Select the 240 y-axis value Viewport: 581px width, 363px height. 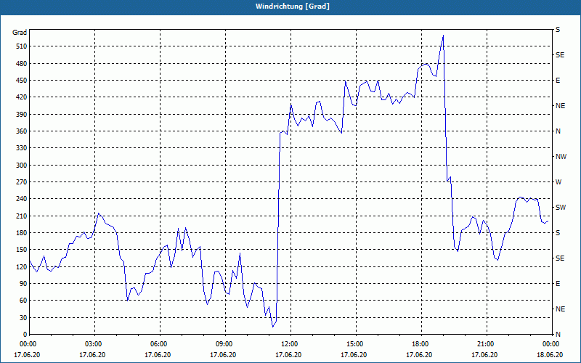click(22, 199)
